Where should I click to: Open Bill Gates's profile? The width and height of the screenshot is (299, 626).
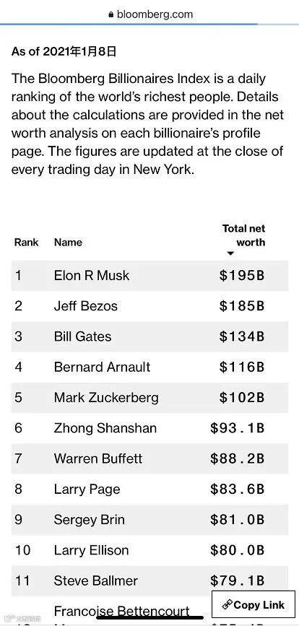click(82, 336)
